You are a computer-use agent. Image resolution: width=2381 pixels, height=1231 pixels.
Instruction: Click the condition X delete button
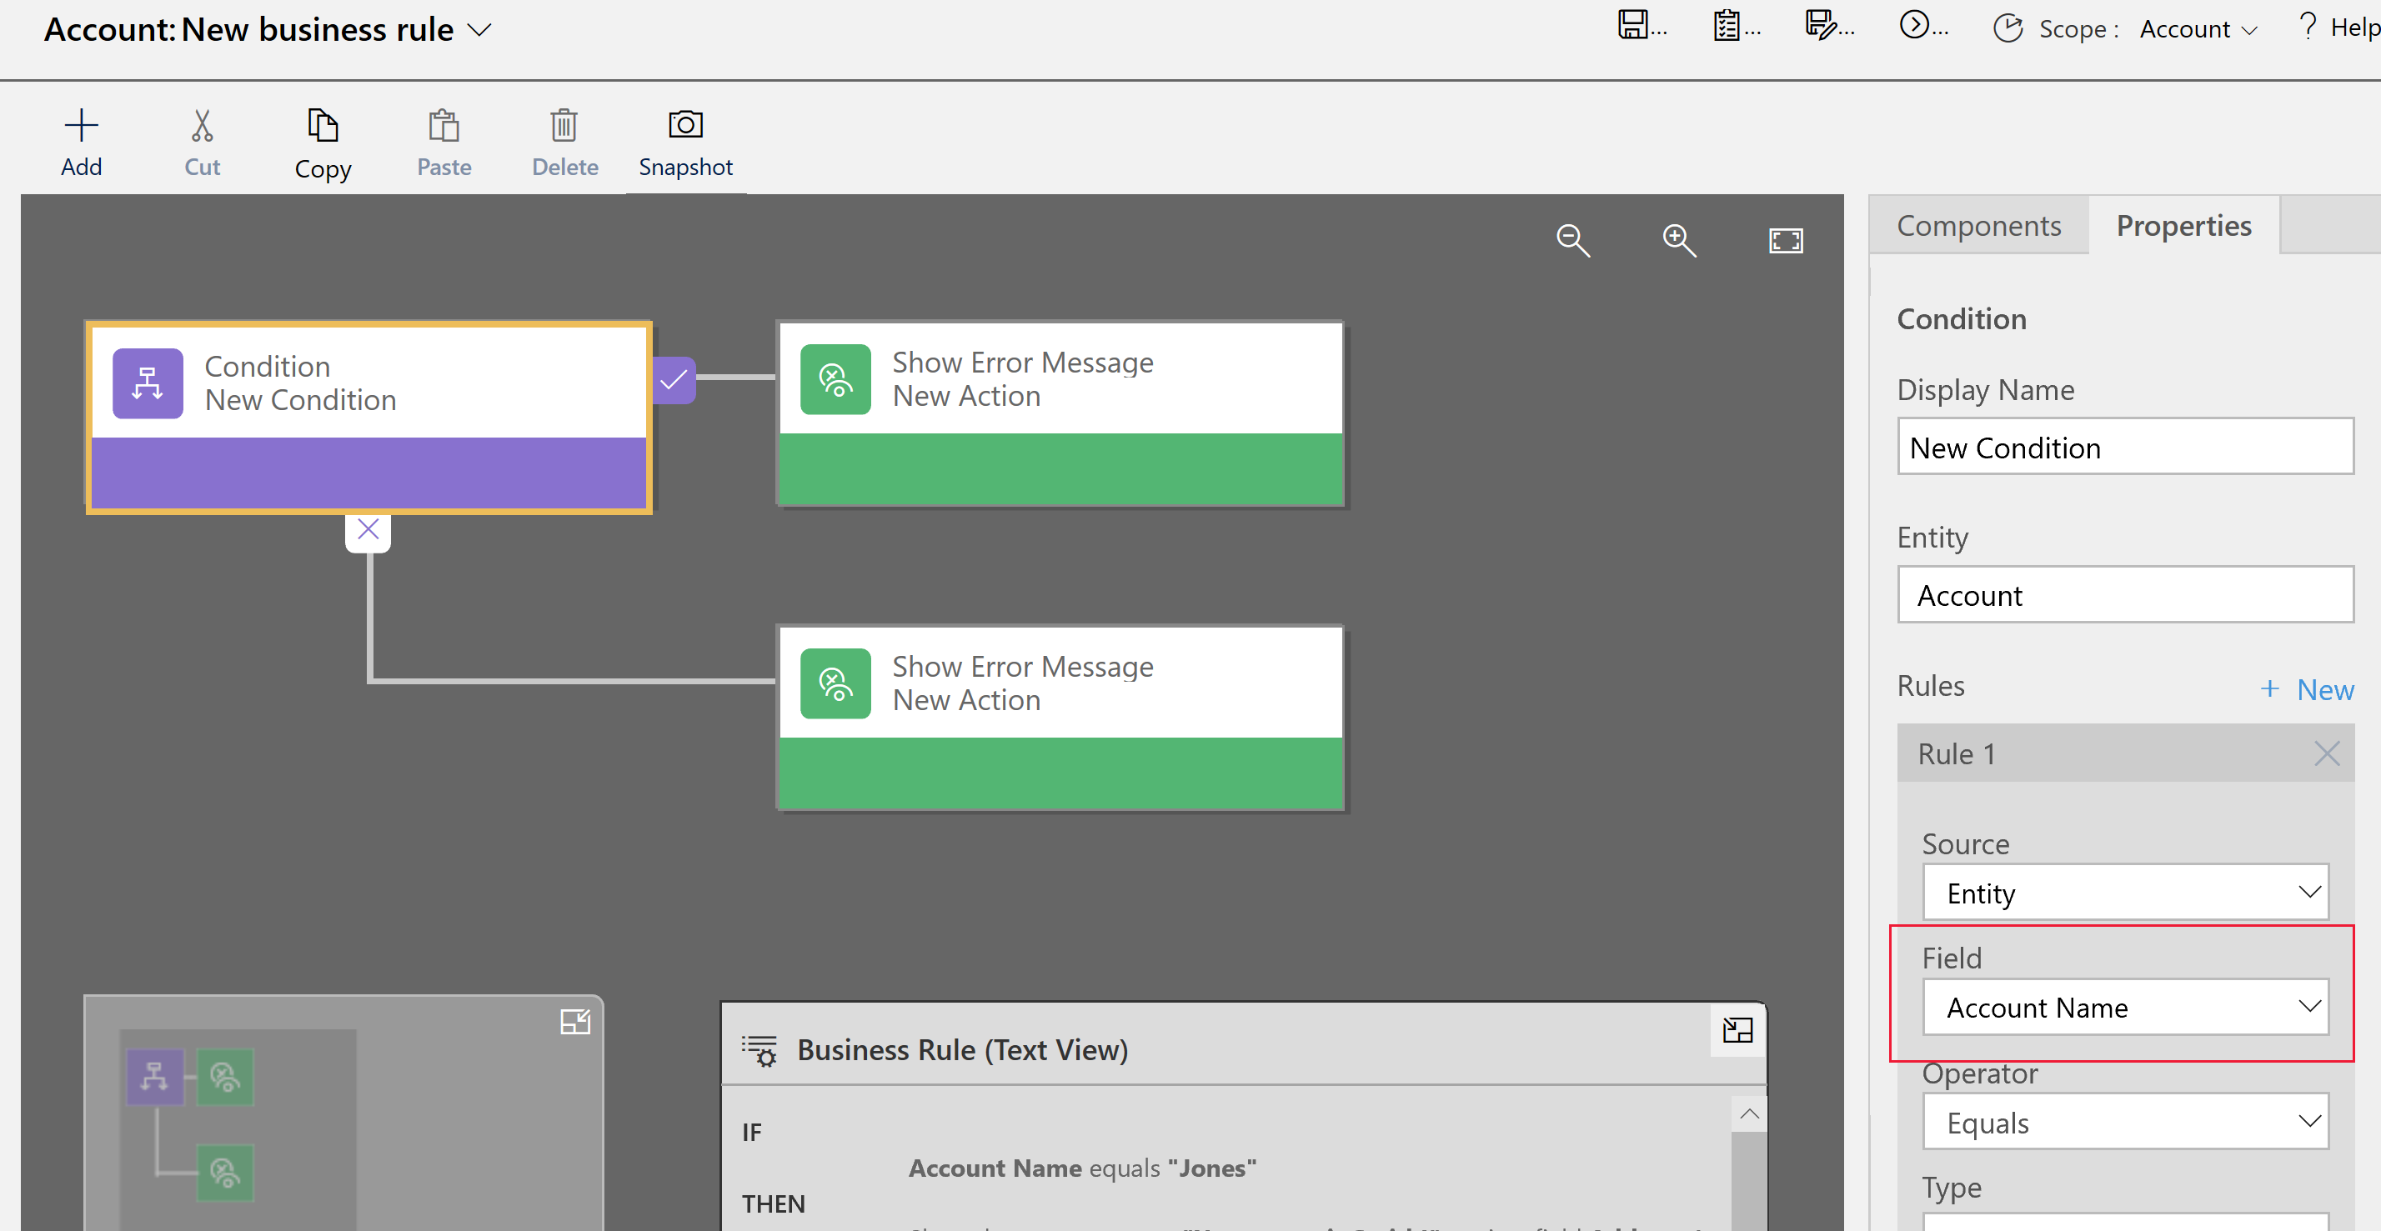tap(369, 529)
